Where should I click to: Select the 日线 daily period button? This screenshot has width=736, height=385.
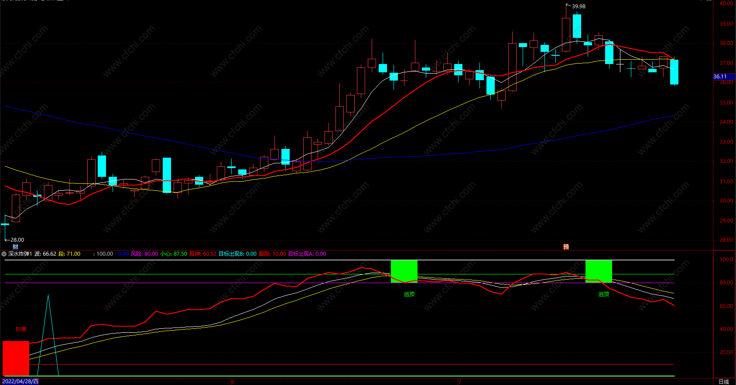[x=724, y=382]
